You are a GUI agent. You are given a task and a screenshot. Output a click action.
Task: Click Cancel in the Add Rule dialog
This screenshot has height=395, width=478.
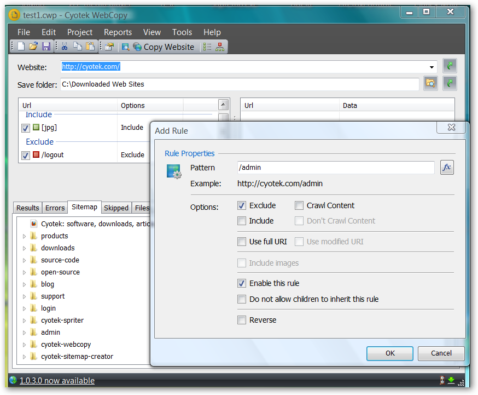pos(441,353)
